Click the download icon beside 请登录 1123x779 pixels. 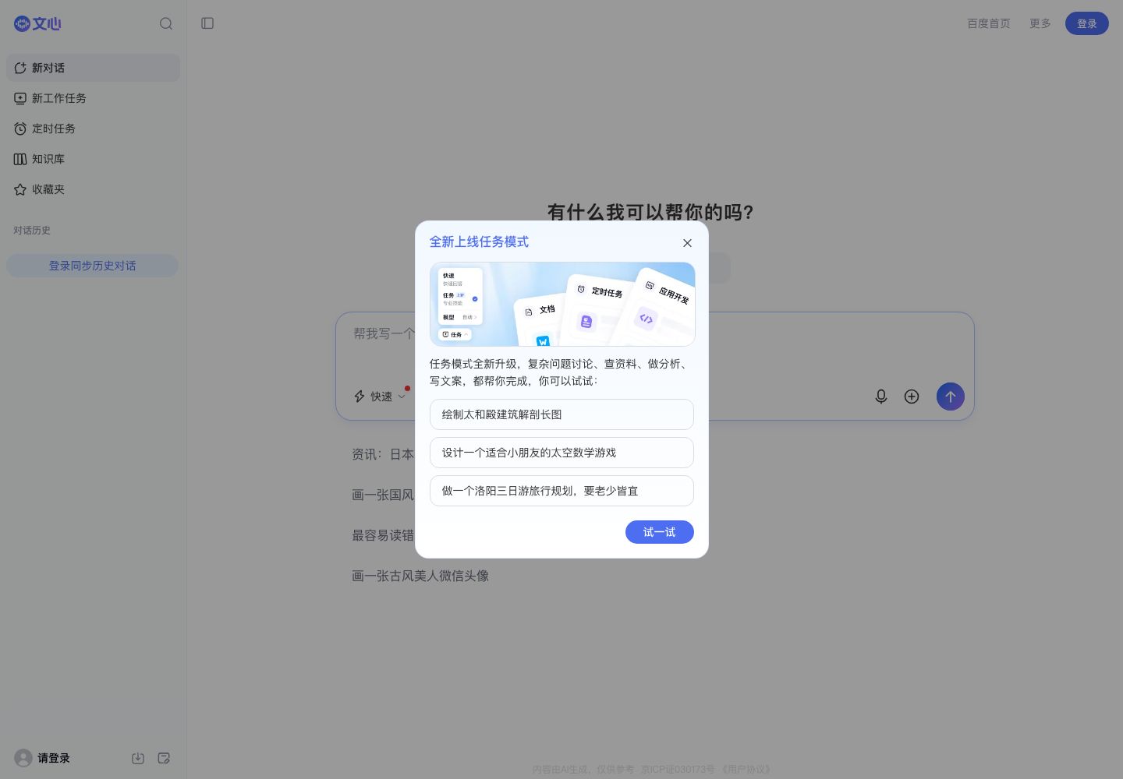[138, 758]
